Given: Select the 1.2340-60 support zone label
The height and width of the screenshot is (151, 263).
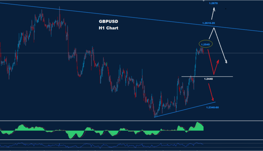Looking at the screenshot, I should click(213, 107).
